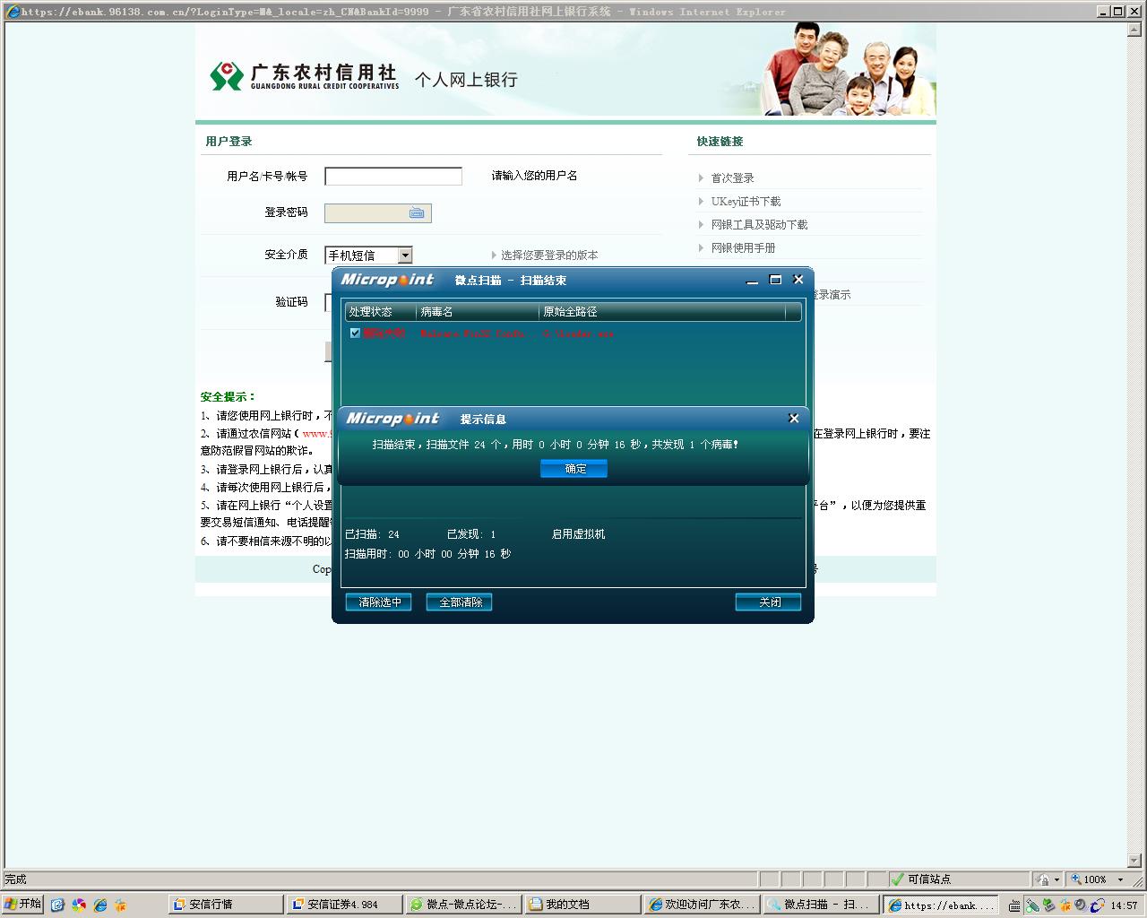Click the 清除选中 button
Image resolution: width=1147 pixels, height=918 pixels.
379,602
